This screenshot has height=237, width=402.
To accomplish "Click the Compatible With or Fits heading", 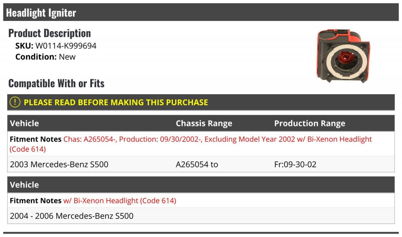I will point(56,83).
